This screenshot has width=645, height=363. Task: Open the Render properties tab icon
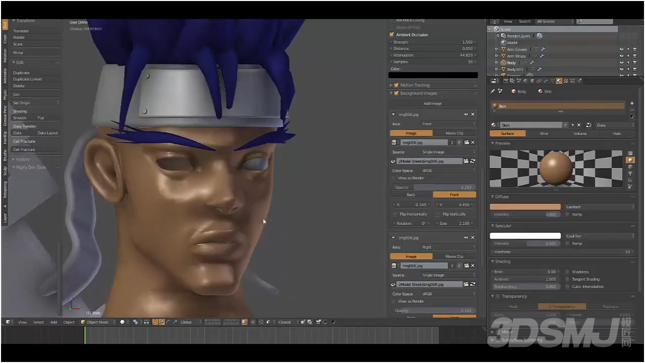coord(506,81)
